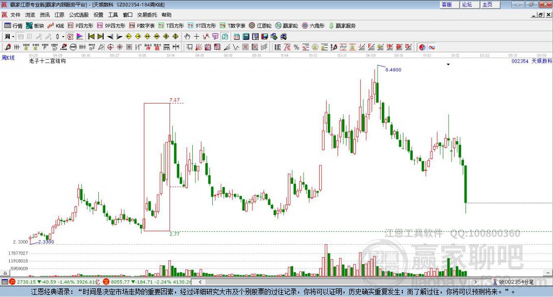Open the 文件 menu
This screenshot has height=297, width=553.
[15, 15]
